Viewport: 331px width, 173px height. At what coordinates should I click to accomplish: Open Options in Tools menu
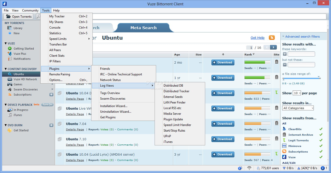pyautogui.click(x=67, y=80)
